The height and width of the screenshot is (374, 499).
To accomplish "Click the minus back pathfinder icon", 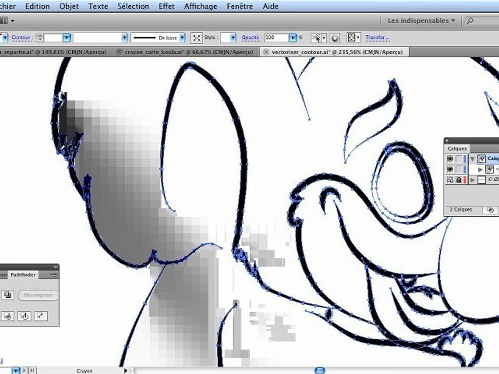I will (41, 316).
